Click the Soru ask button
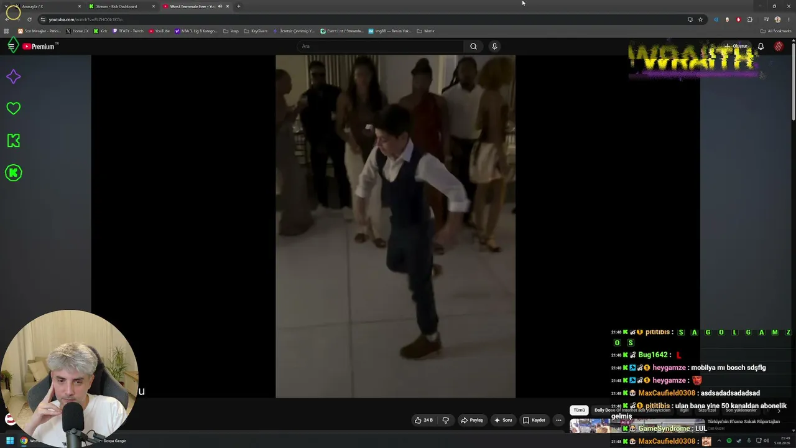 (x=503, y=420)
